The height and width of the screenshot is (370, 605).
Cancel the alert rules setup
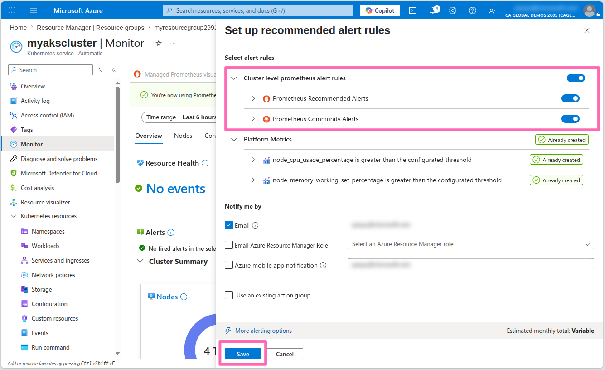(x=285, y=354)
